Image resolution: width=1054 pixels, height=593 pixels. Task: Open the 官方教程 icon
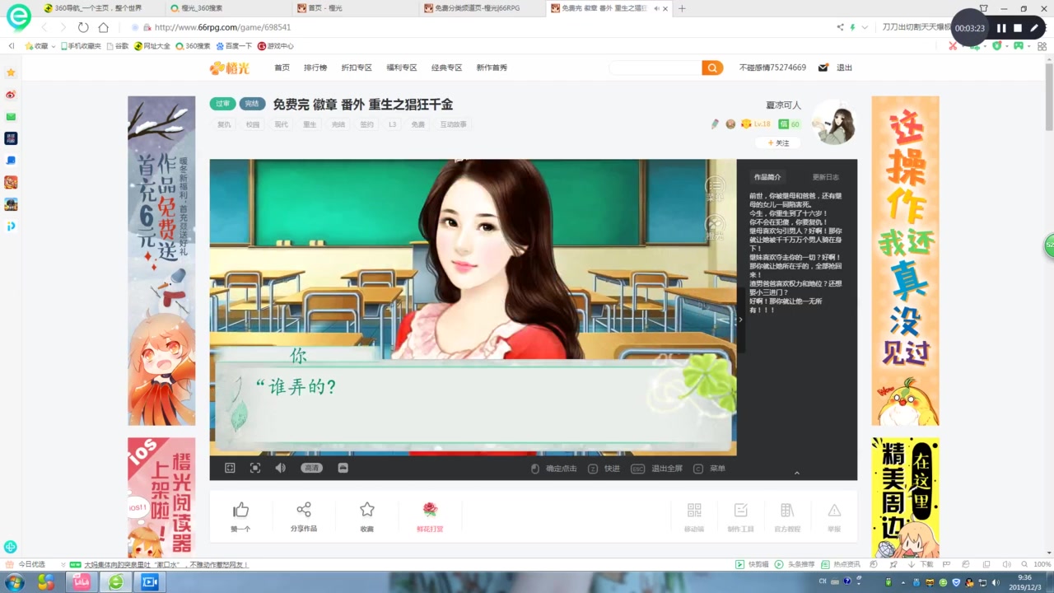[787, 511]
